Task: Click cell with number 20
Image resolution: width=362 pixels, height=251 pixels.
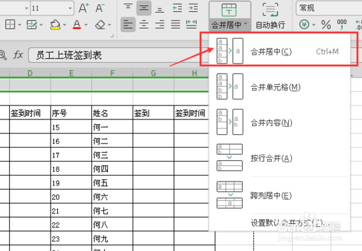Action: tap(71, 196)
